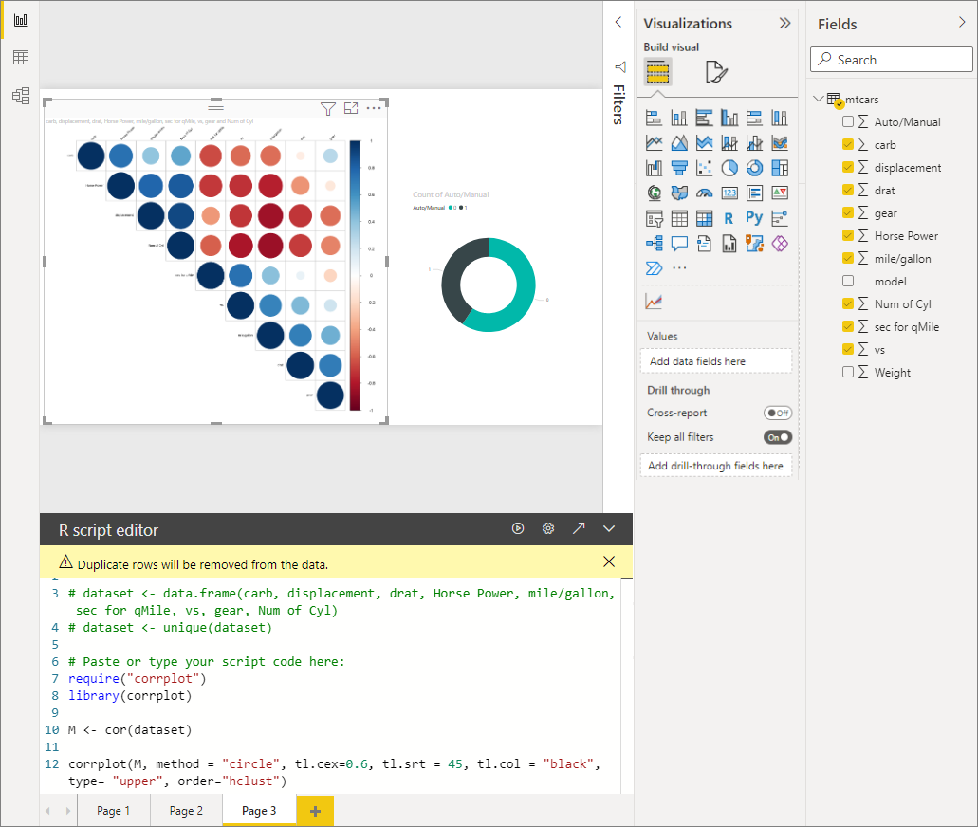This screenshot has height=827, width=978.
Task: Collapse the mtcars field list
Action: coord(818,99)
